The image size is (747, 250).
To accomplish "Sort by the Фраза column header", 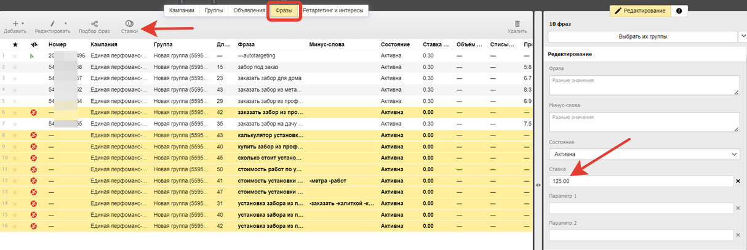I will click(x=246, y=45).
